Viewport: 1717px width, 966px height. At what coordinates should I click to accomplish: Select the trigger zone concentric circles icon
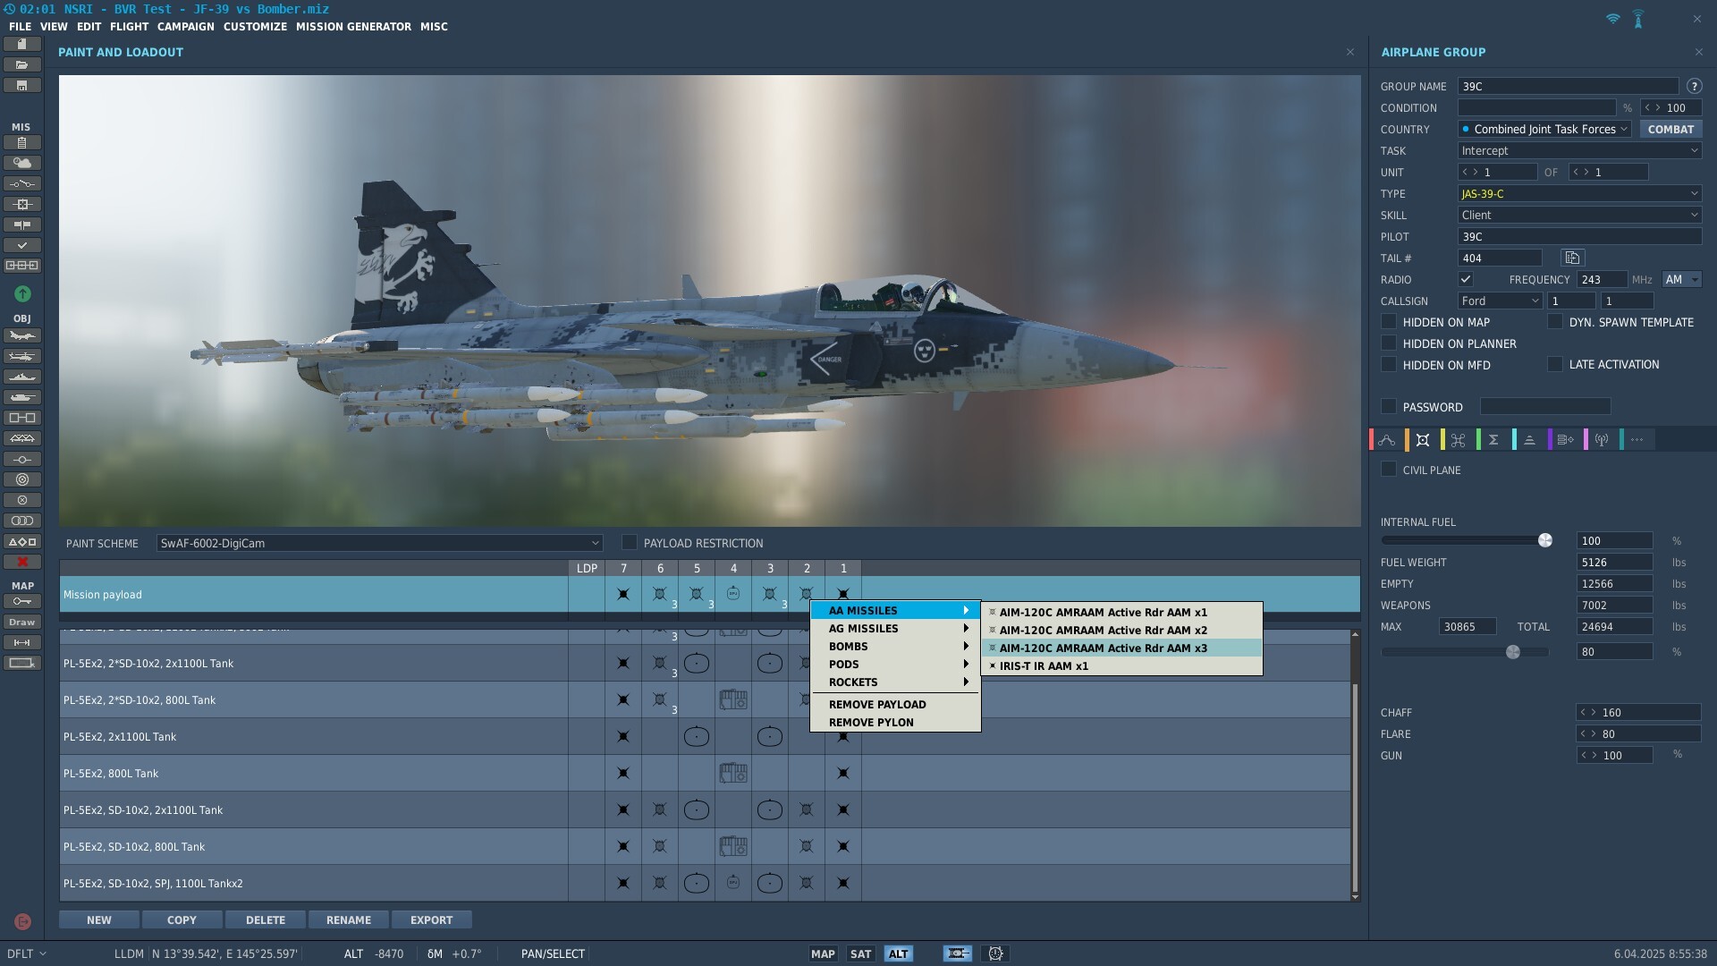point(22,479)
